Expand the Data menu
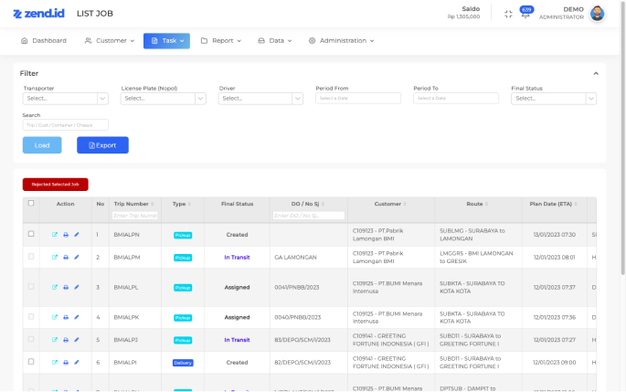 click(x=275, y=41)
